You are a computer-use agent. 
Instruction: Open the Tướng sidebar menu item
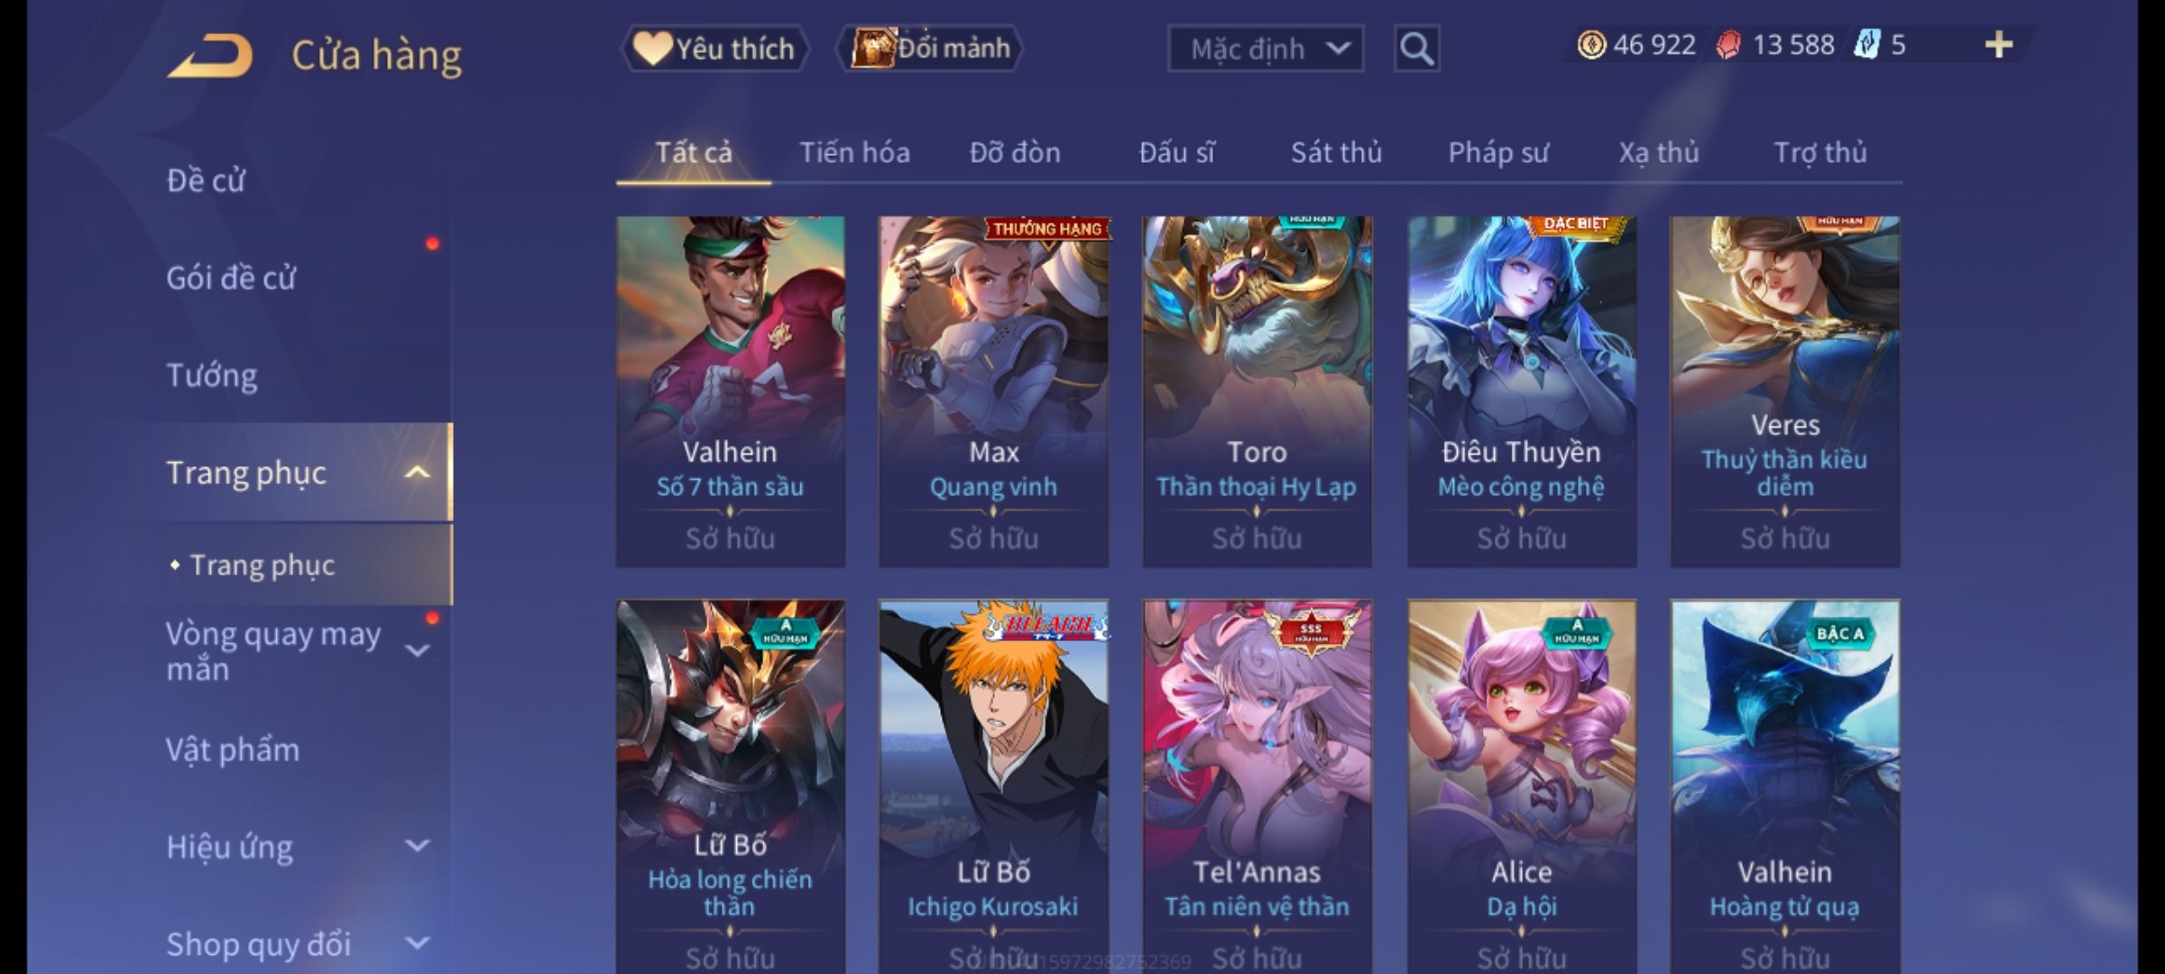(x=211, y=375)
